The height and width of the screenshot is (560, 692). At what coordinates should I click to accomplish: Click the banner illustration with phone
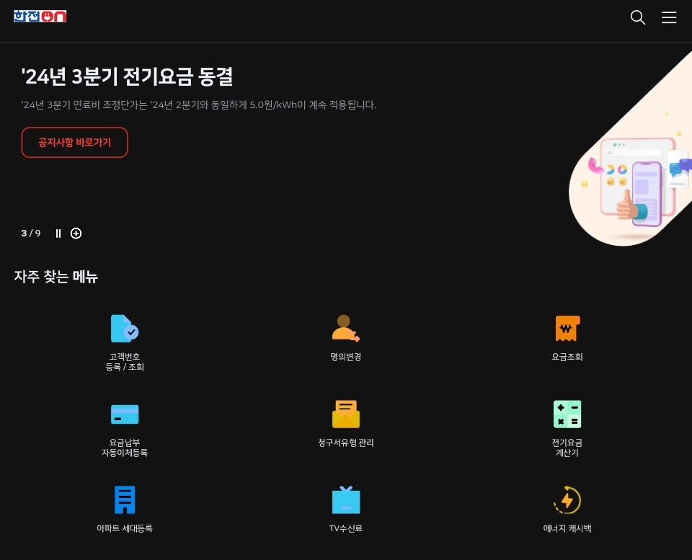click(630, 150)
